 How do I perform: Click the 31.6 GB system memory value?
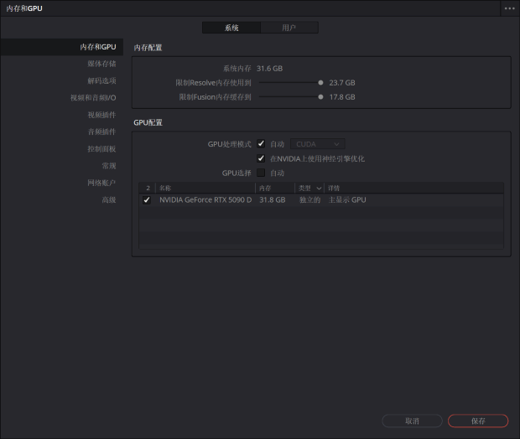269,69
